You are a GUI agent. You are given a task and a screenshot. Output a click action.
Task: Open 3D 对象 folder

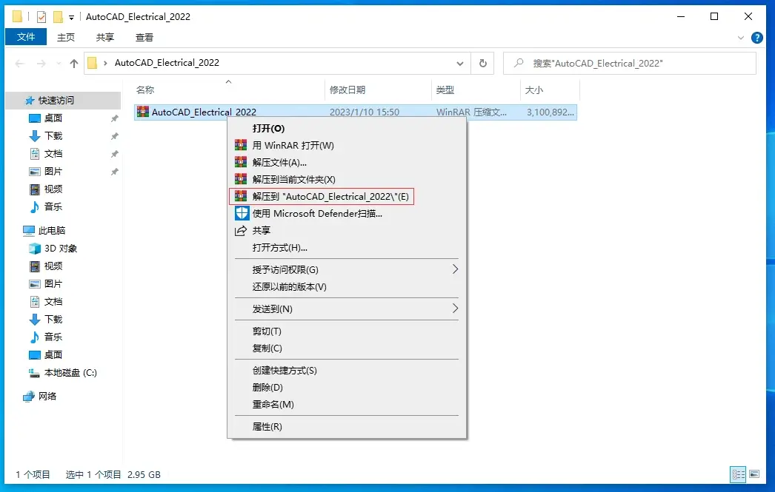click(60, 249)
